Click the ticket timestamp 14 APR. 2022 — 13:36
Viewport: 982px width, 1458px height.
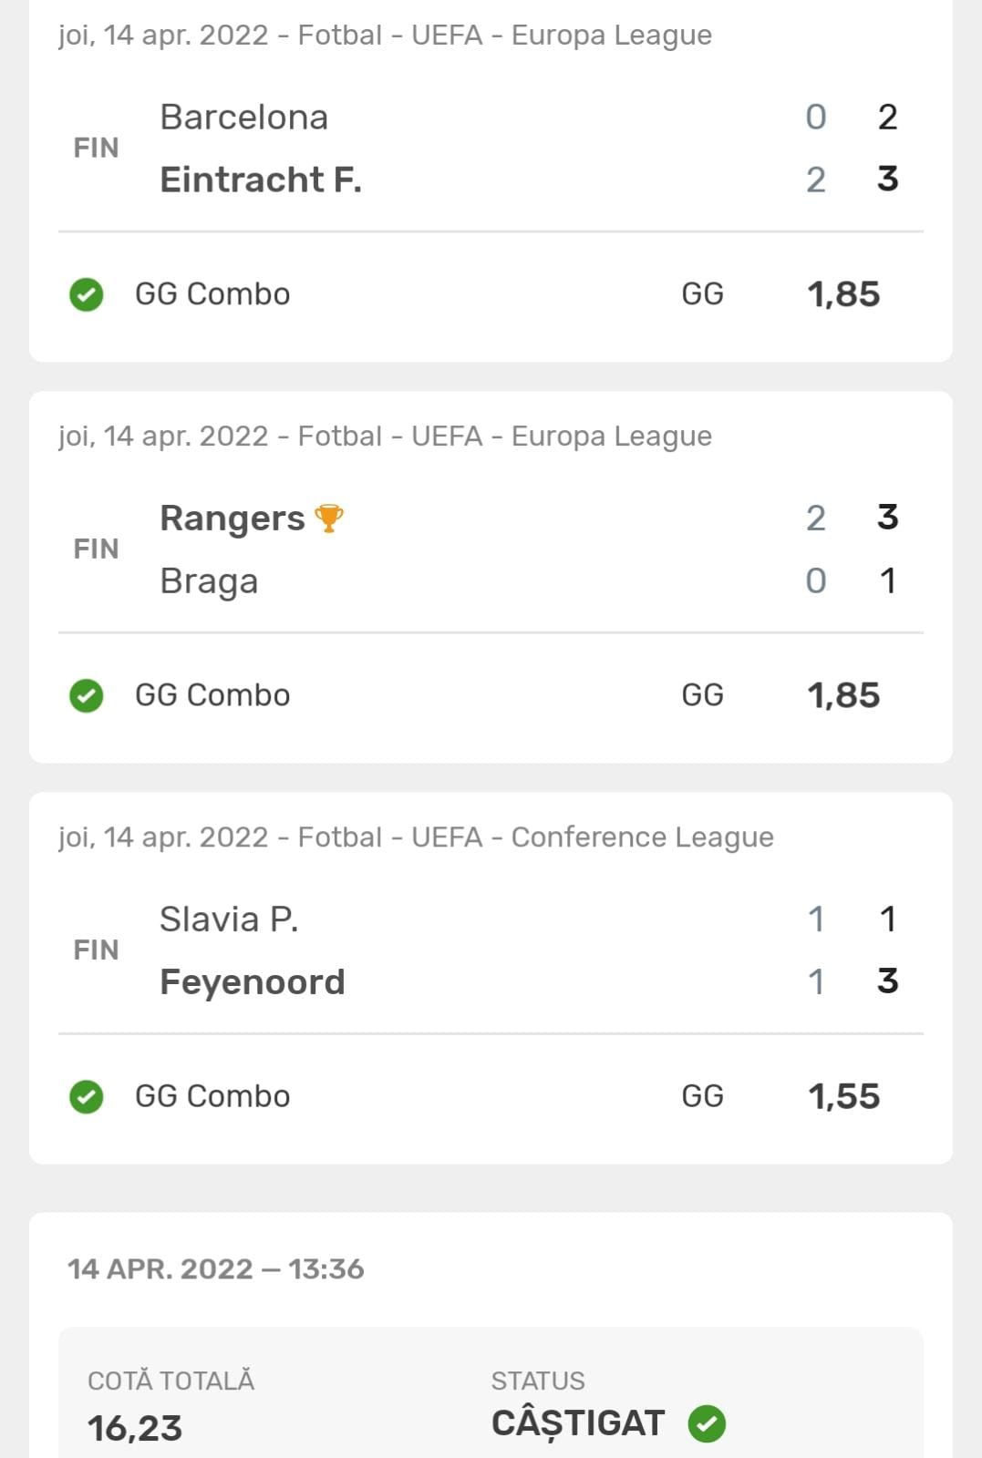(215, 1268)
